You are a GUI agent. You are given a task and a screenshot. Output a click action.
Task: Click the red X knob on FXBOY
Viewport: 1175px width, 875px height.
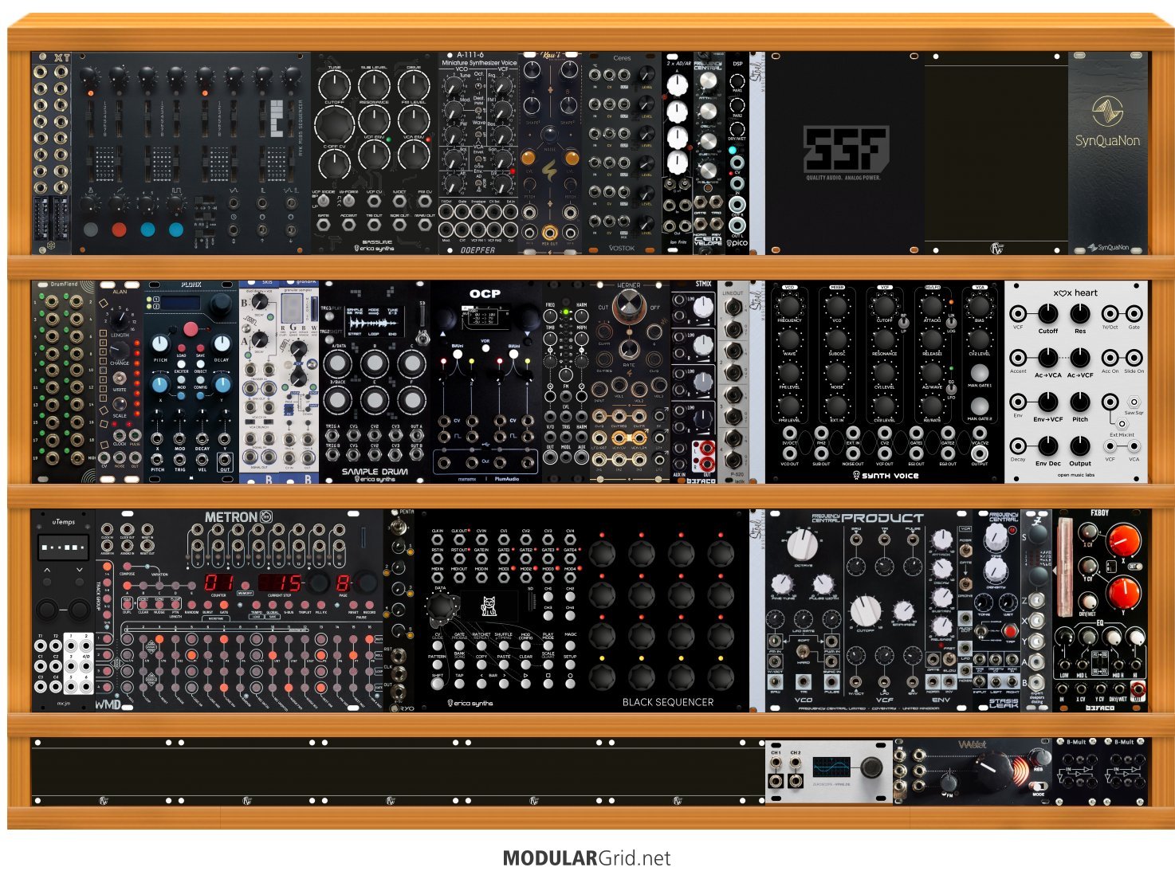point(1124,540)
